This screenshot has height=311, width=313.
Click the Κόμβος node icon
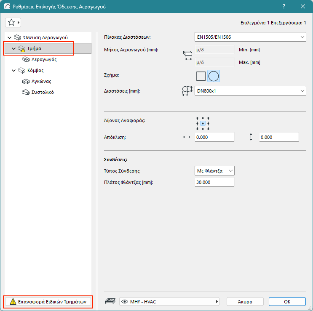pyautogui.click(x=21, y=70)
